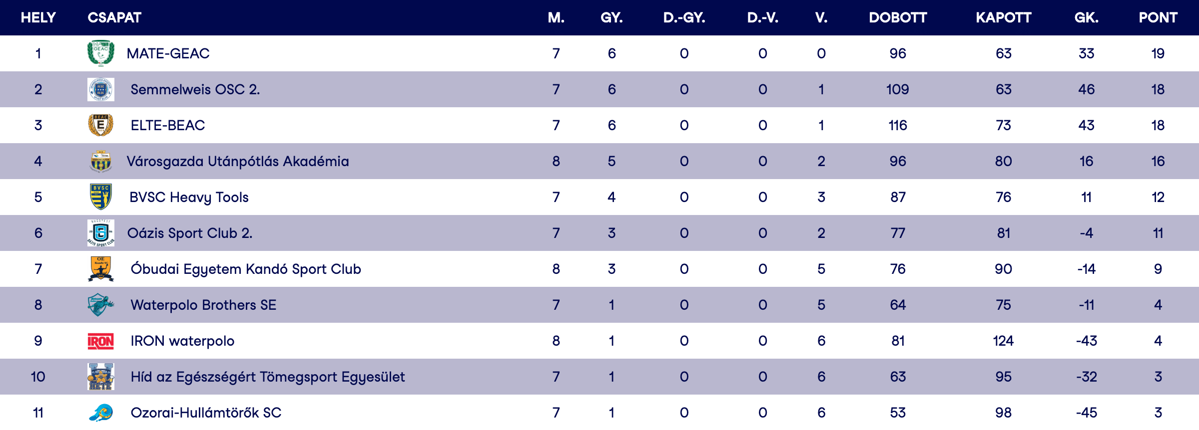
Task: Click the Semmelweis OSC 2. crest
Action: [x=101, y=89]
